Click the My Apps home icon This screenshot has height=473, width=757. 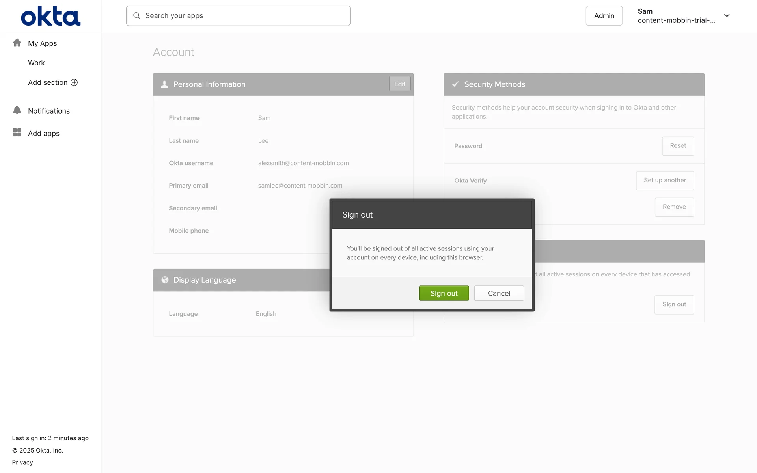coord(17,43)
